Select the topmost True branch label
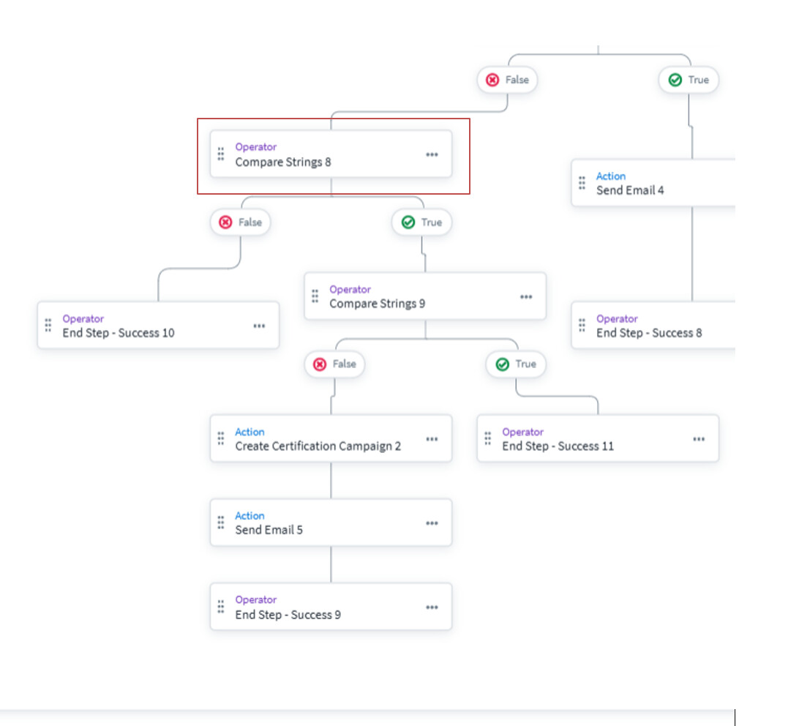Image resolution: width=810 pixels, height=726 pixels. click(x=689, y=80)
